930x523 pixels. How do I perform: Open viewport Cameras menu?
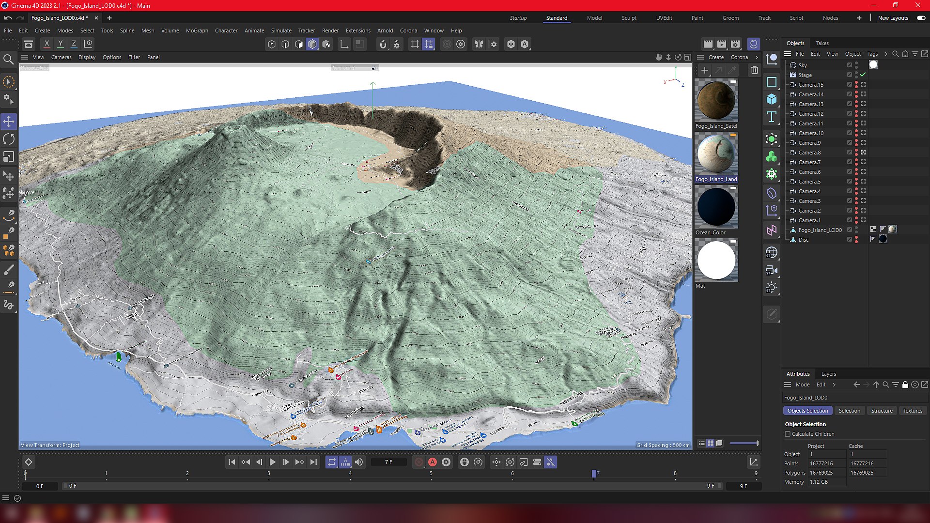click(61, 57)
